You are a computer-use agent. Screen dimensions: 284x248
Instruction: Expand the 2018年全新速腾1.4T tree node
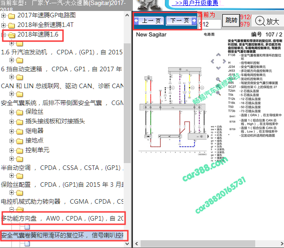click(x=3, y=25)
